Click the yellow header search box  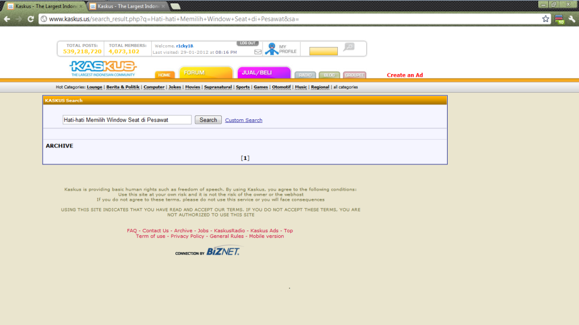(x=324, y=51)
